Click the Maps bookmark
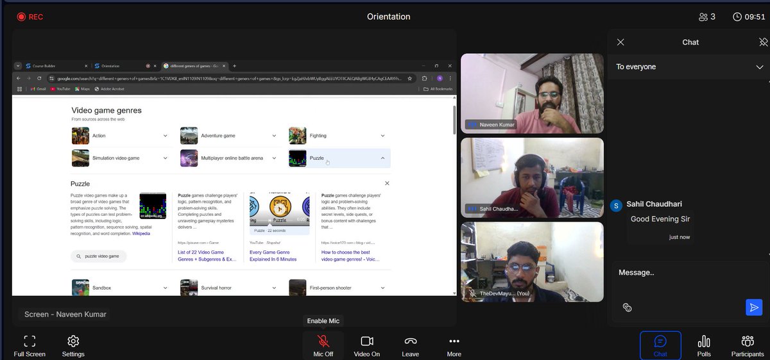The height and width of the screenshot is (360, 770). 81,89
